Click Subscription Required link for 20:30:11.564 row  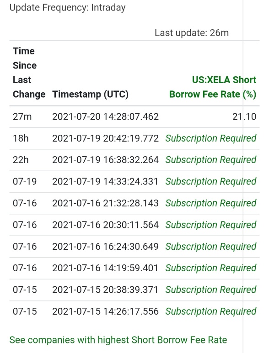point(211,225)
